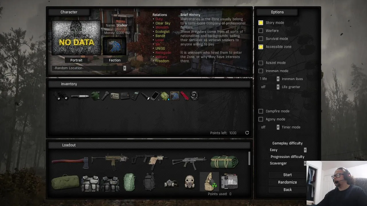Click the faction emblem image
The height and width of the screenshot is (206, 367).
point(115,46)
